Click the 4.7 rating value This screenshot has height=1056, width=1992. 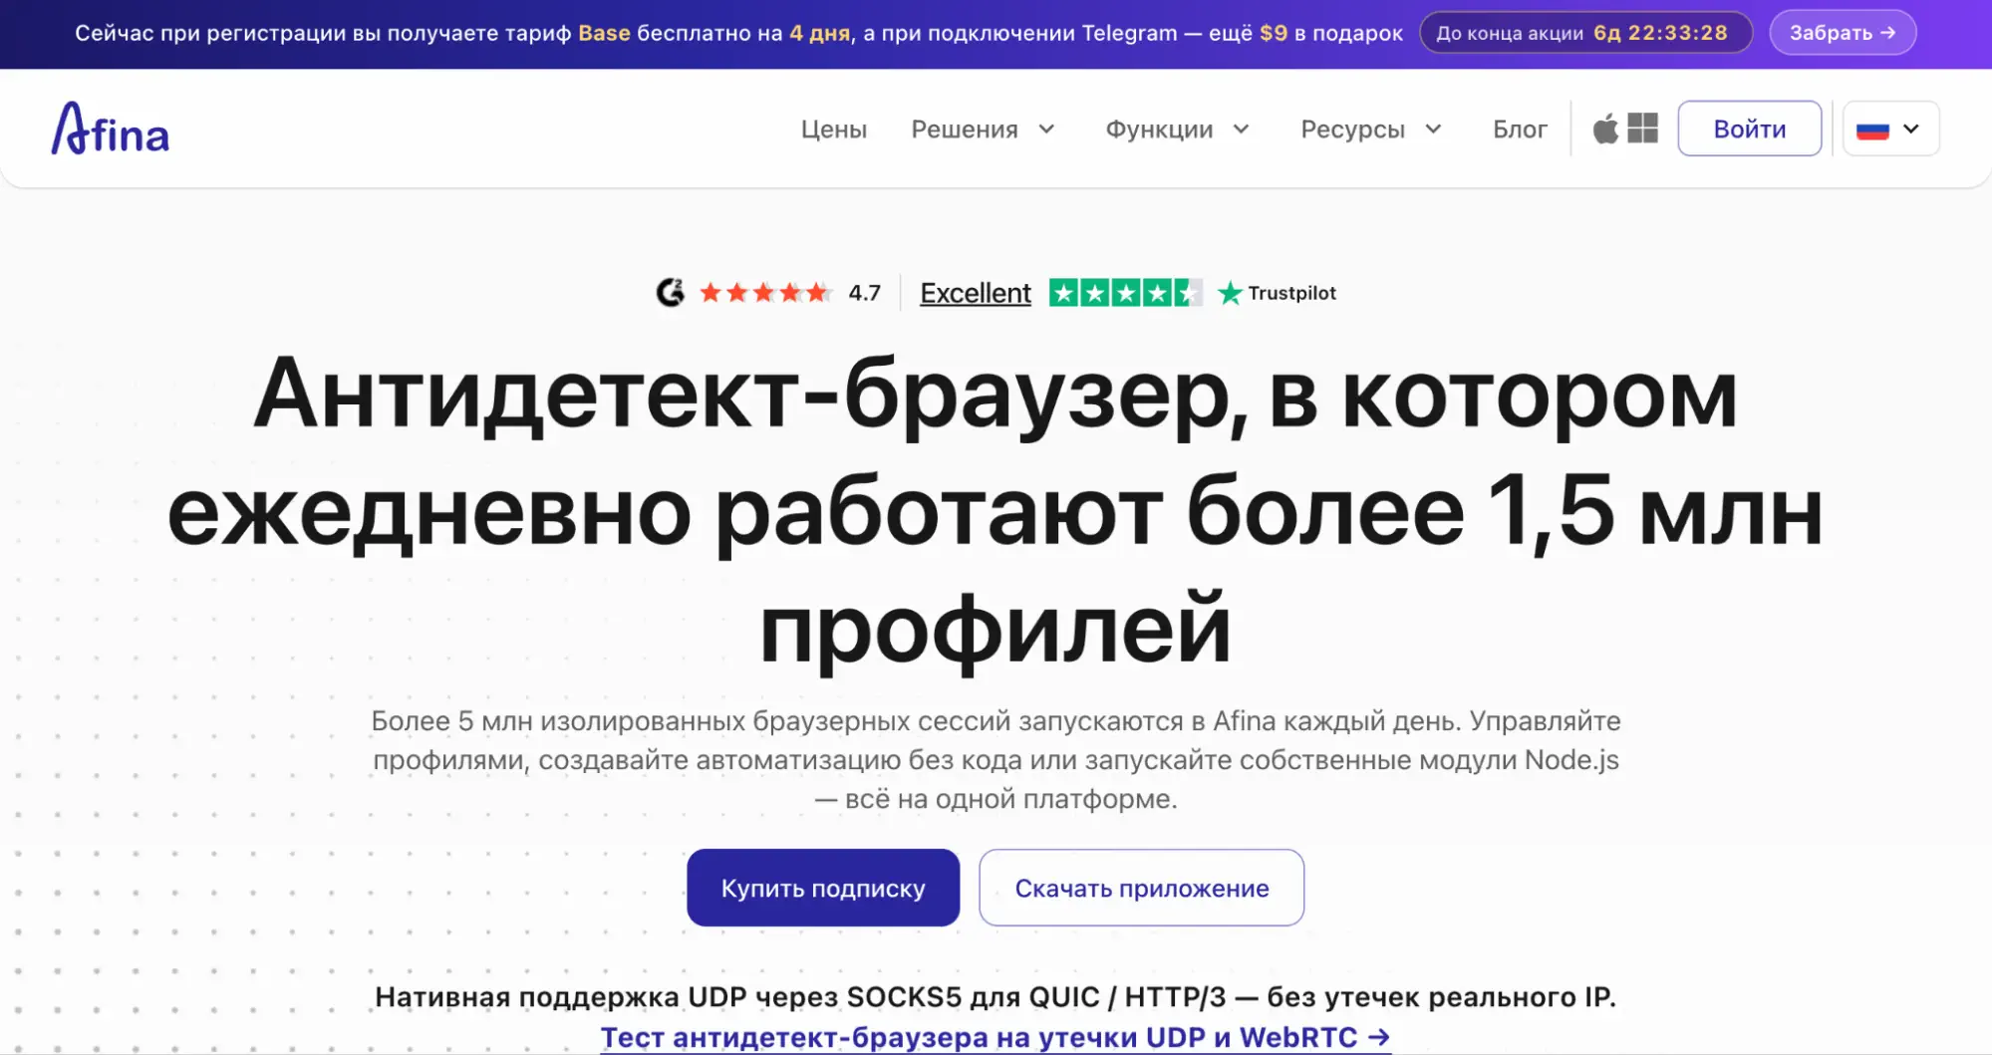(x=864, y=293)
